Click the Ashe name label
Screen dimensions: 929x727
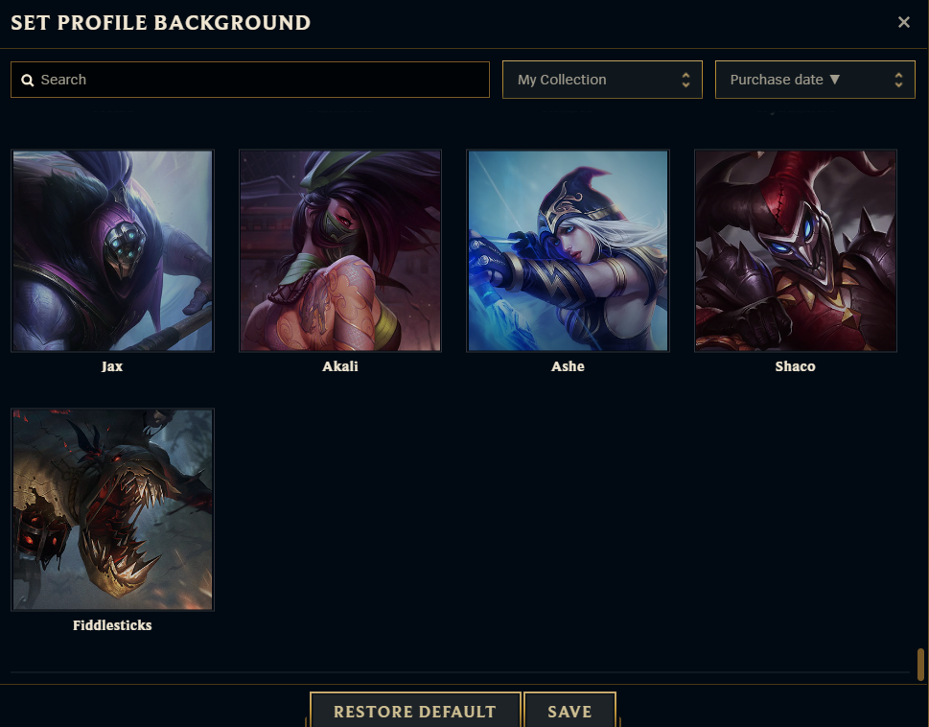568,366
